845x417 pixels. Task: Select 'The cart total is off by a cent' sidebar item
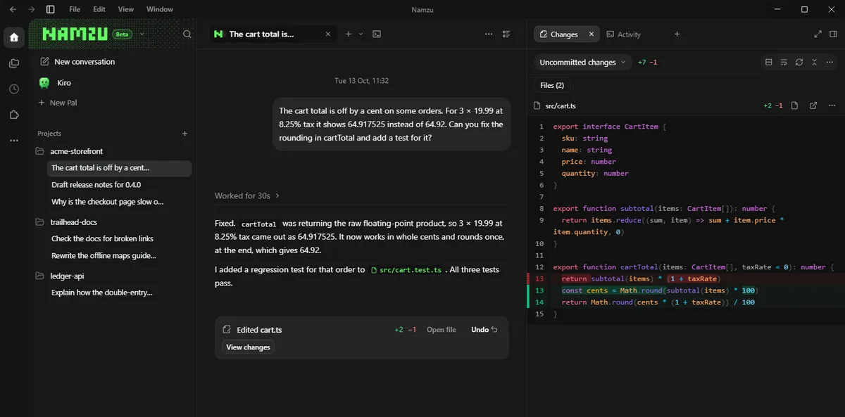119,168
